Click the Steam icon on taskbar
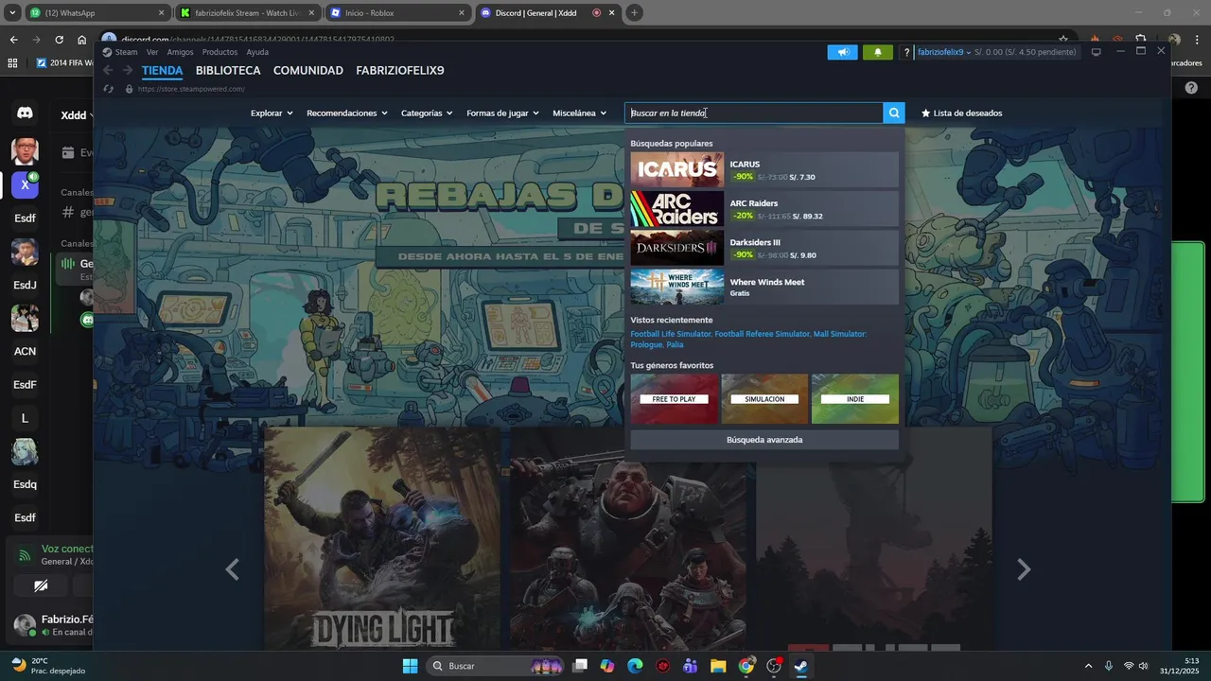Viewport: 1211px width, 681px height. click(x=801, y=666)
